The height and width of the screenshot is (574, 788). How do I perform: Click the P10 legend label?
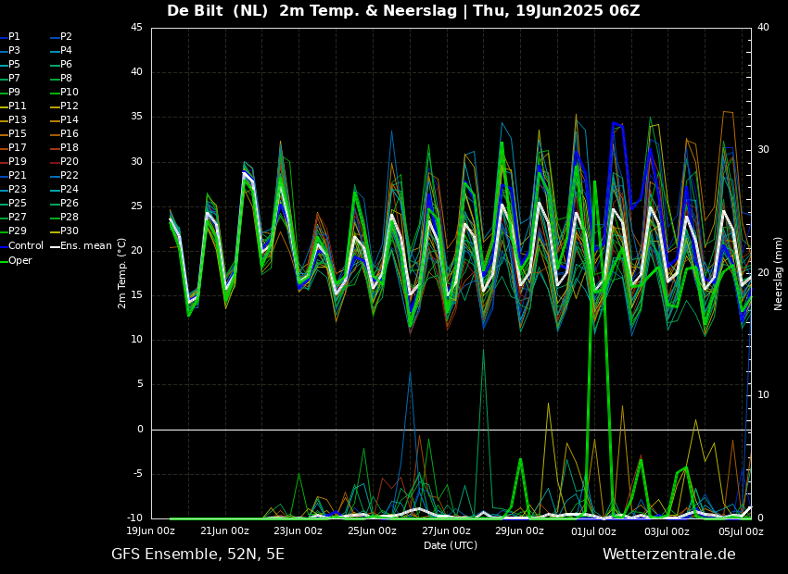tap(69, 93)
